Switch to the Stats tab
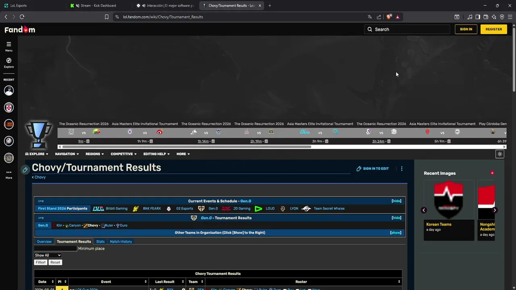516x290 pixels. [x=100, y=242]
